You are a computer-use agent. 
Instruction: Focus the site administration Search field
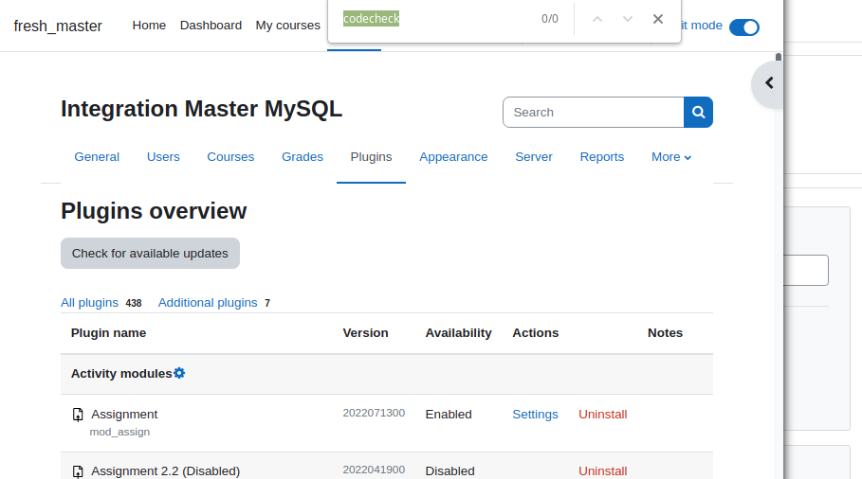coord(594,112)
